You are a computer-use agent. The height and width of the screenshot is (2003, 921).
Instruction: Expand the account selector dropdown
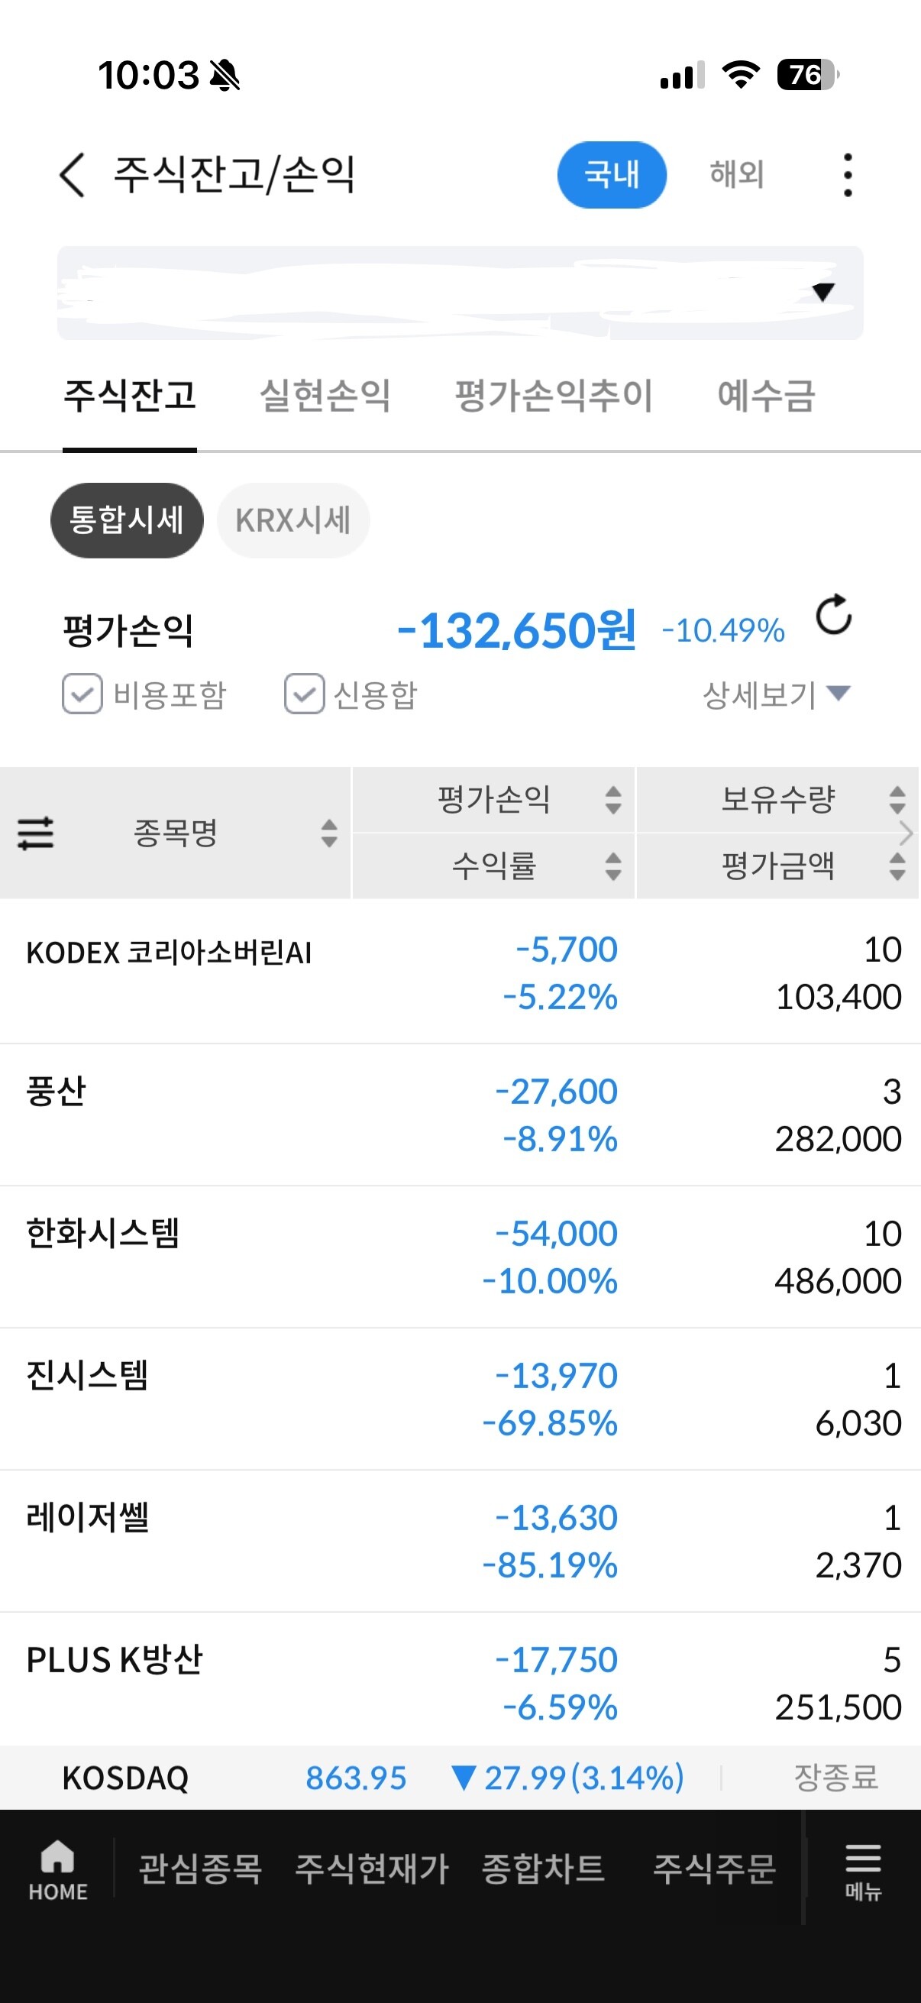point(822,293)
